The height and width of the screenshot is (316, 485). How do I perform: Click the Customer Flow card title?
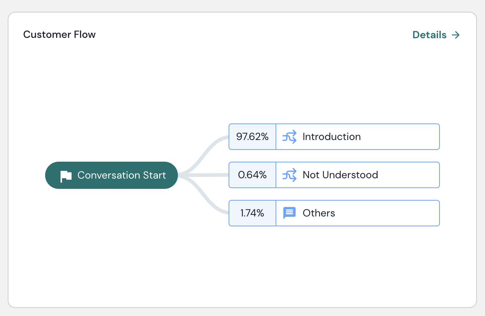coord(59,35)
